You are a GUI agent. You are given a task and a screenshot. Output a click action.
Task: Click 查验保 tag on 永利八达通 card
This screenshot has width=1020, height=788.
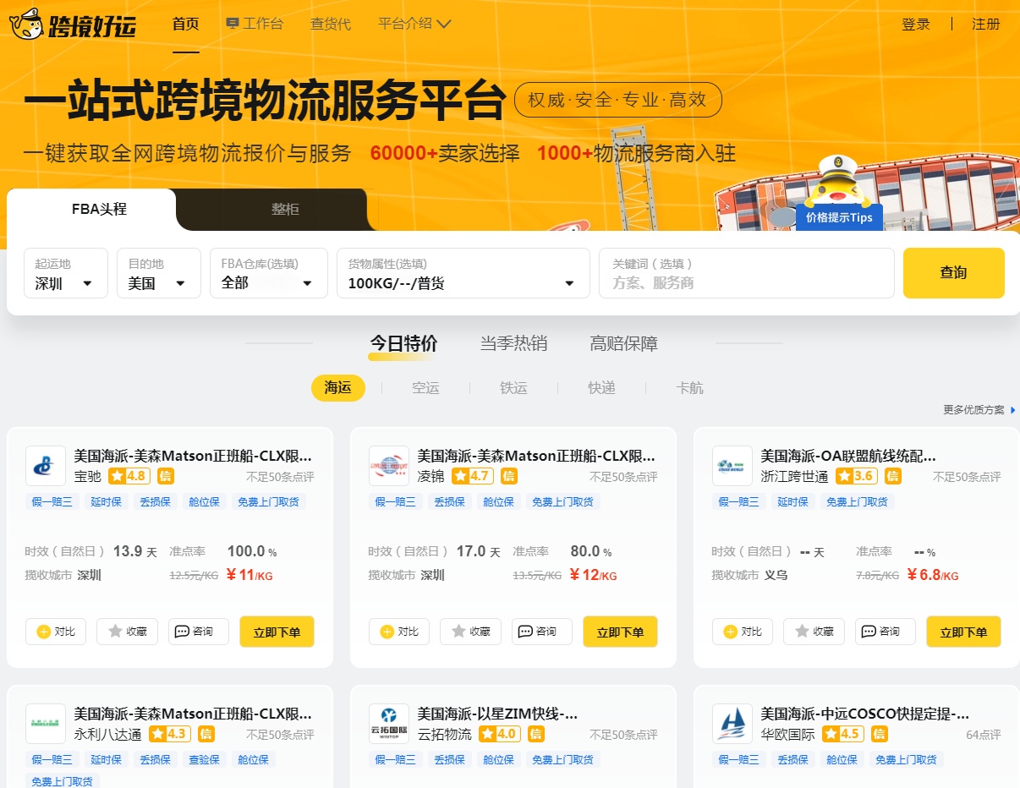click(x=205, y=759)
